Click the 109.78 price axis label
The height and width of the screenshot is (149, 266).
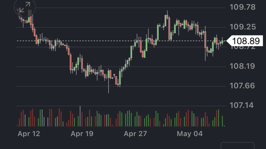pyautogui.click(x=243, y=7)
